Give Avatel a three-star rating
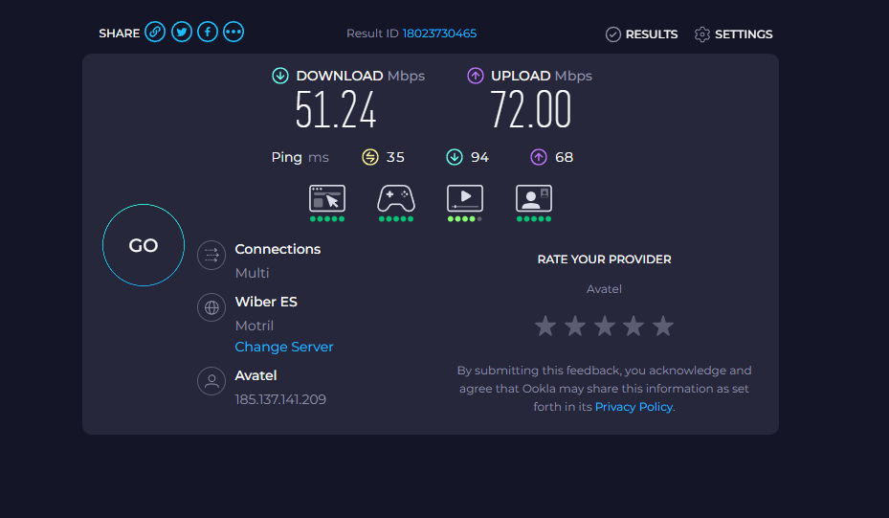889x518 pixels. tap(604, 327)
